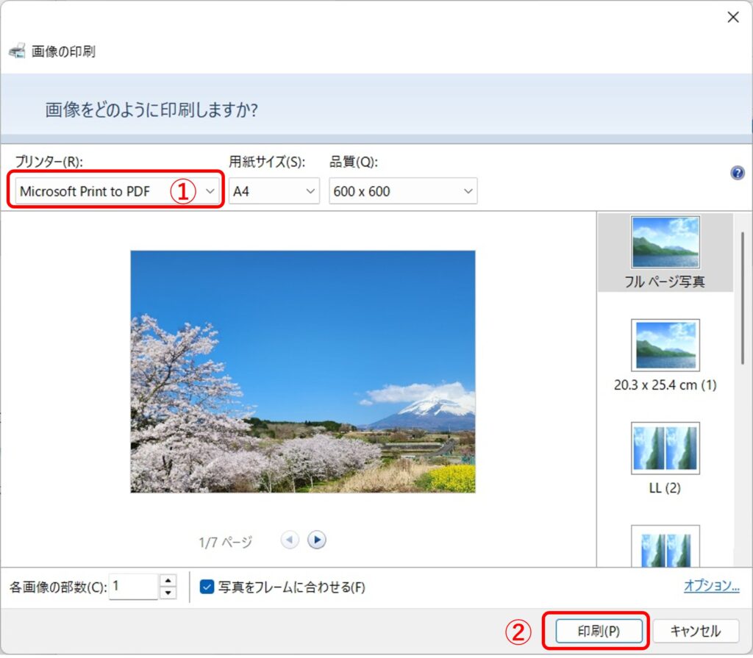Uncheck 写真をフレームに合わせる checkbox
This screenshot has width=753, height=658.
[x=207, y=587]
